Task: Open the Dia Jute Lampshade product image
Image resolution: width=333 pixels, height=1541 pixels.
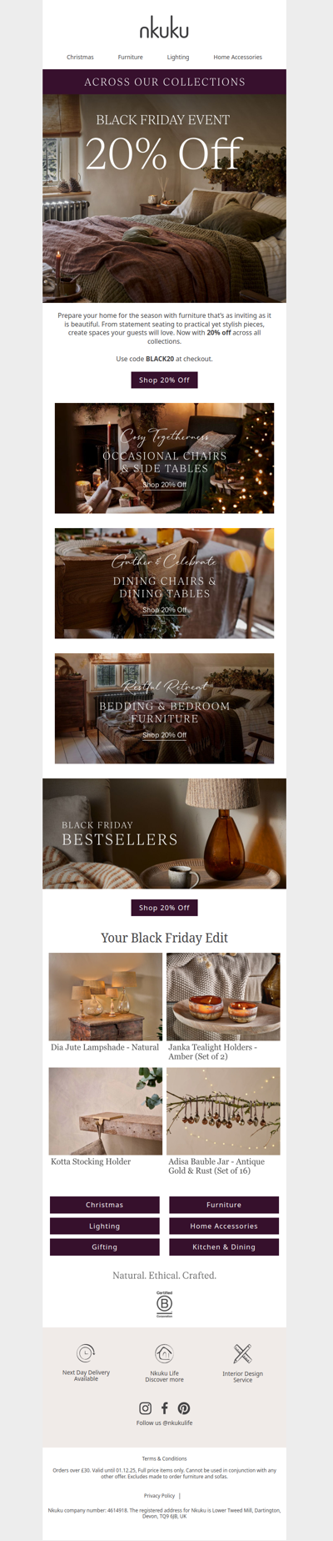Action: pos(106,996)
